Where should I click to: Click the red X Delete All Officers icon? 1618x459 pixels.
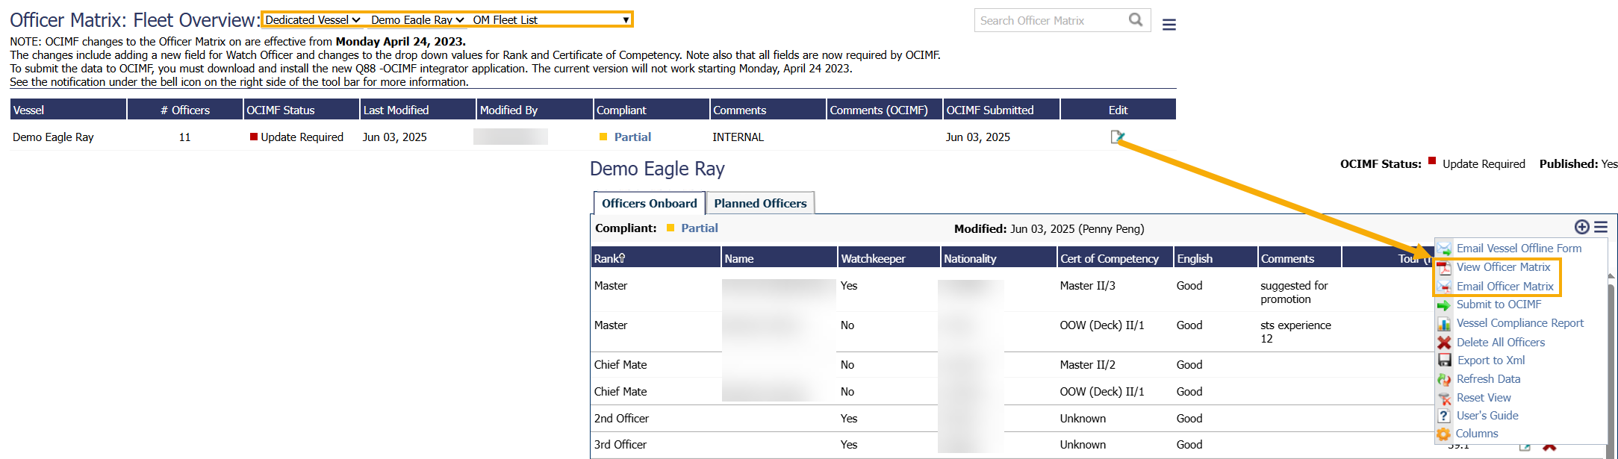click(1444, 343)
